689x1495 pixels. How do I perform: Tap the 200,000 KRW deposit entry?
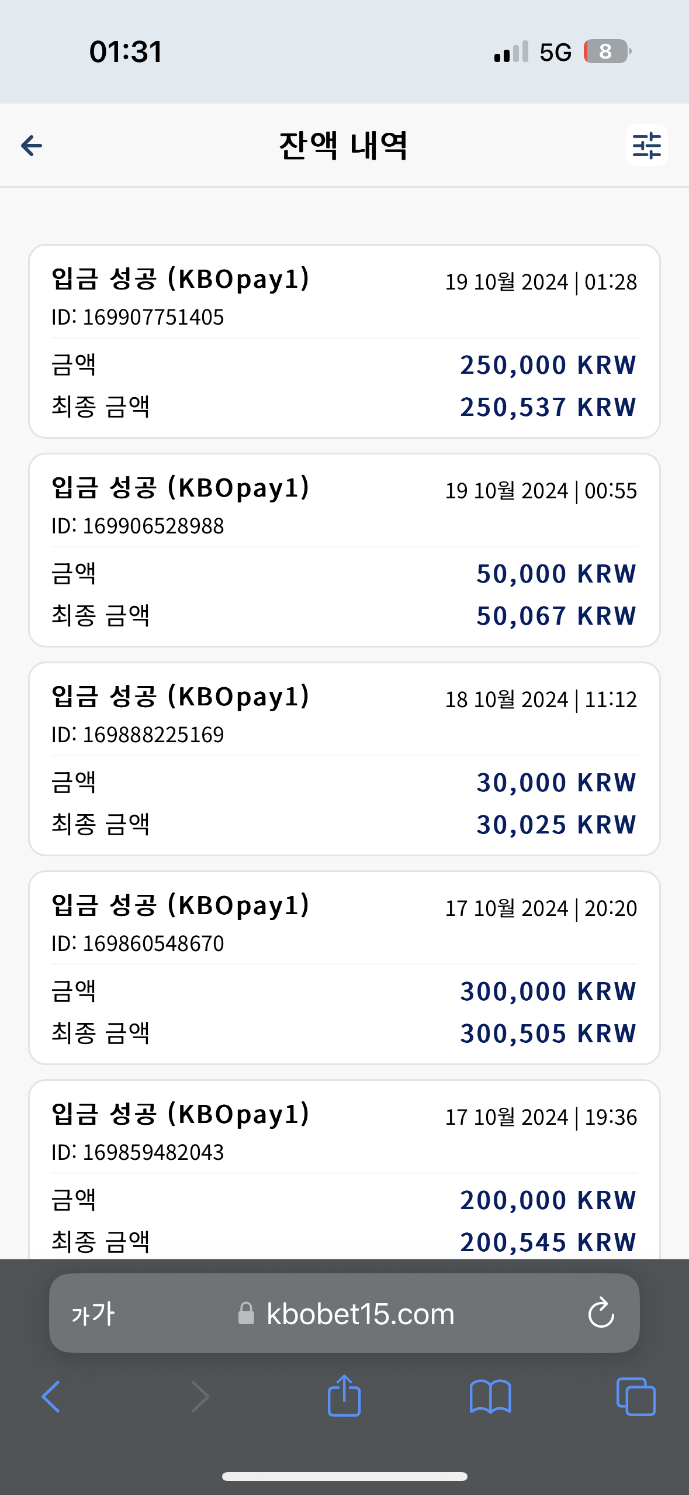click(344, 1170)
